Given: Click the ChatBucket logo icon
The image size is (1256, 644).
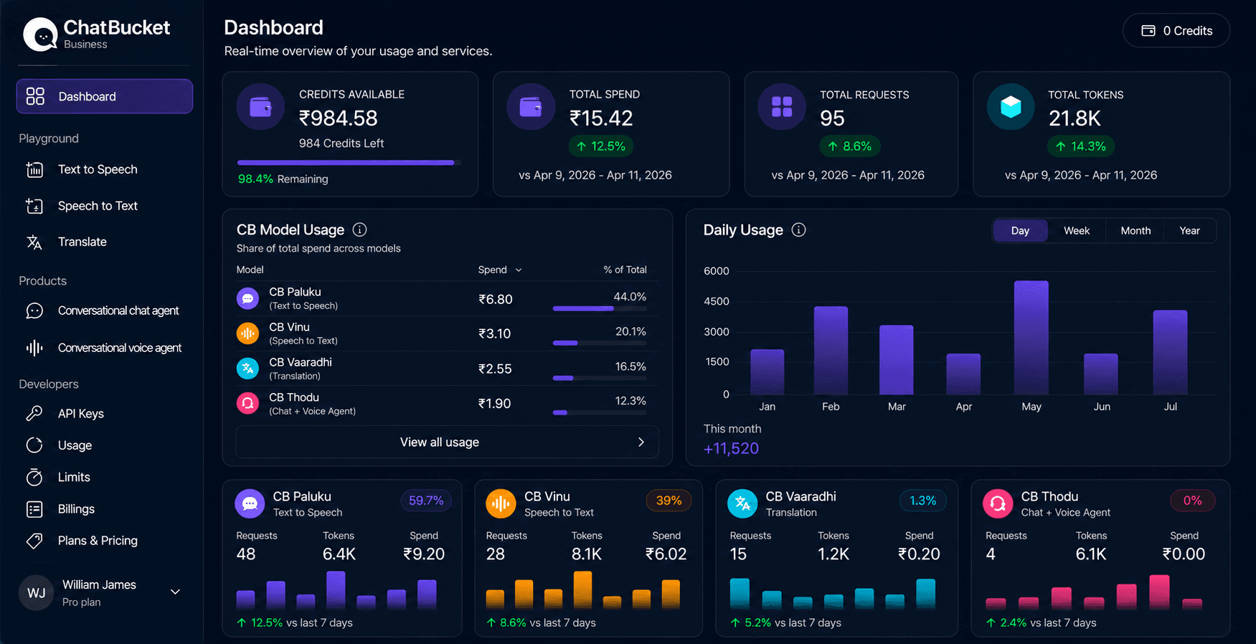Looking at the screenshot, I should click(x=41, y=34).
